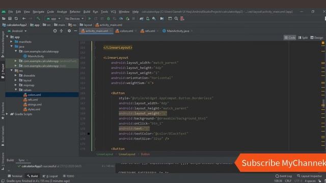Click the Open folder toolbar icon
326x183 pixels.
(x=4, y=19)
